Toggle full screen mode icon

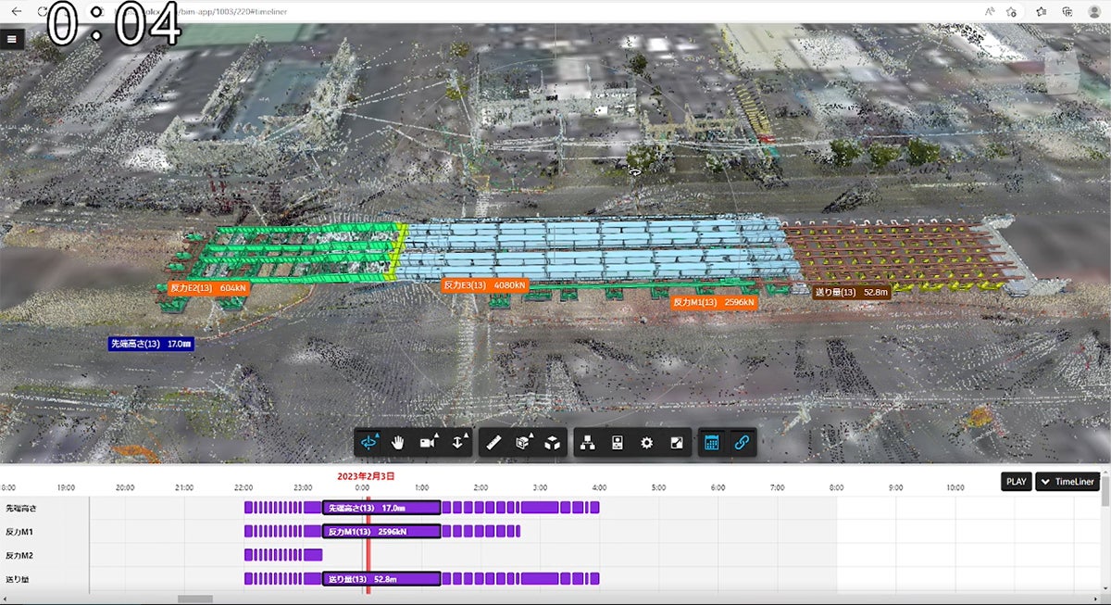point(677,443)
